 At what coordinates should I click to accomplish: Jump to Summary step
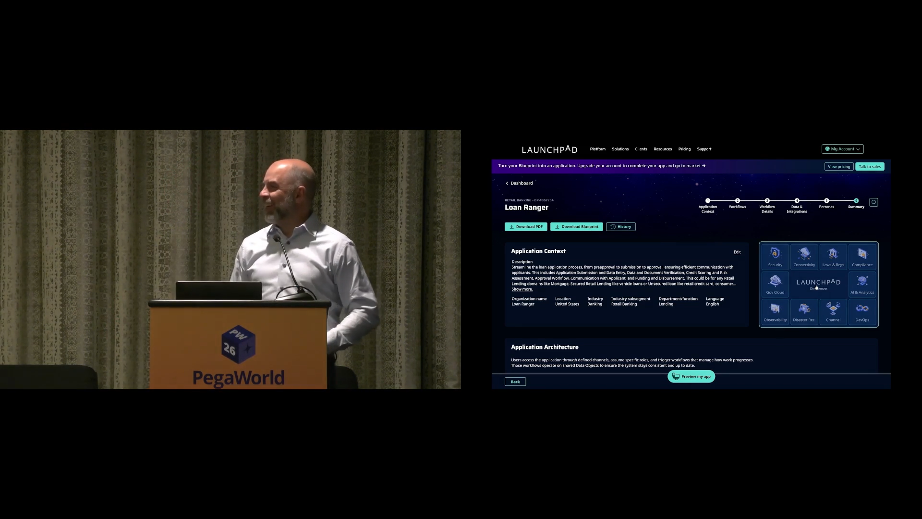856,204
